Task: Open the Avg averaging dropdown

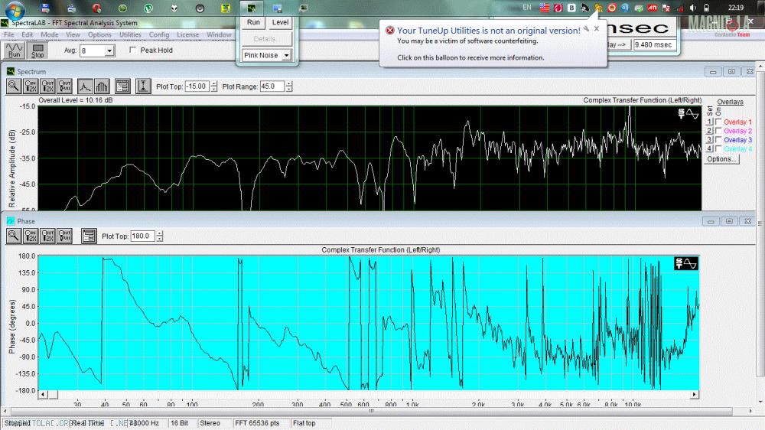Action: pyautogui.click(x=109, y=50)
